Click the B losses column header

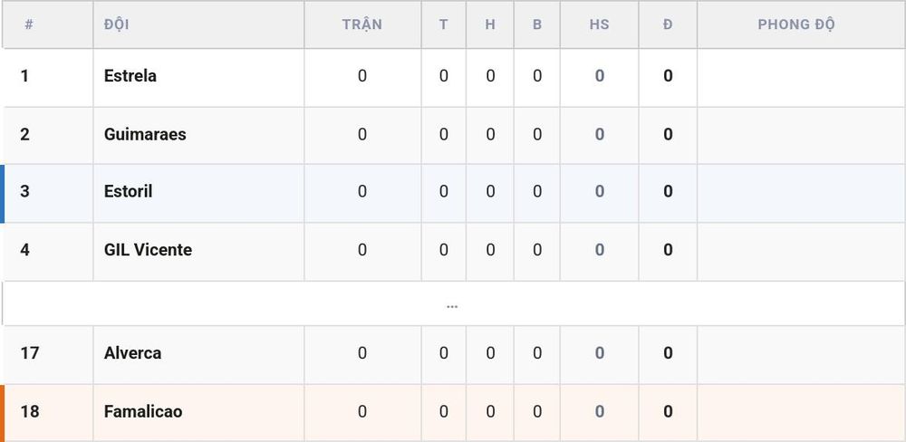click(536, 24)
